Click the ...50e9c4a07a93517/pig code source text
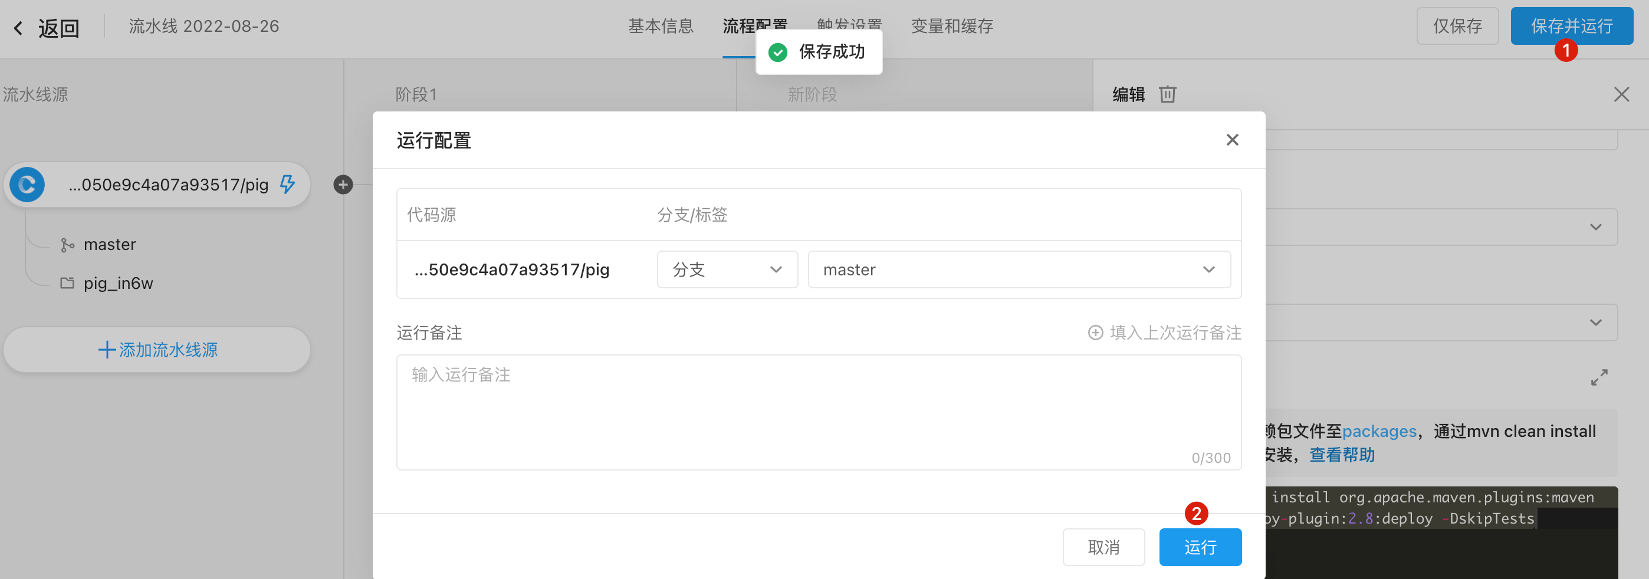Viewport: 1649px width, 579px height. tap(511, 270)
